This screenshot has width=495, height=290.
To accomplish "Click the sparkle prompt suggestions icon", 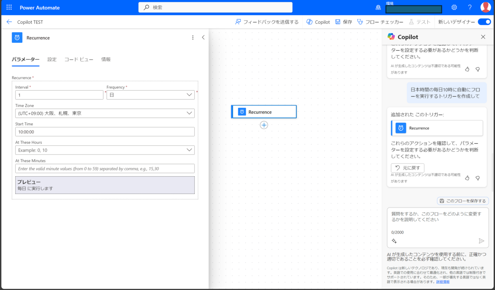I will point(394,241).
